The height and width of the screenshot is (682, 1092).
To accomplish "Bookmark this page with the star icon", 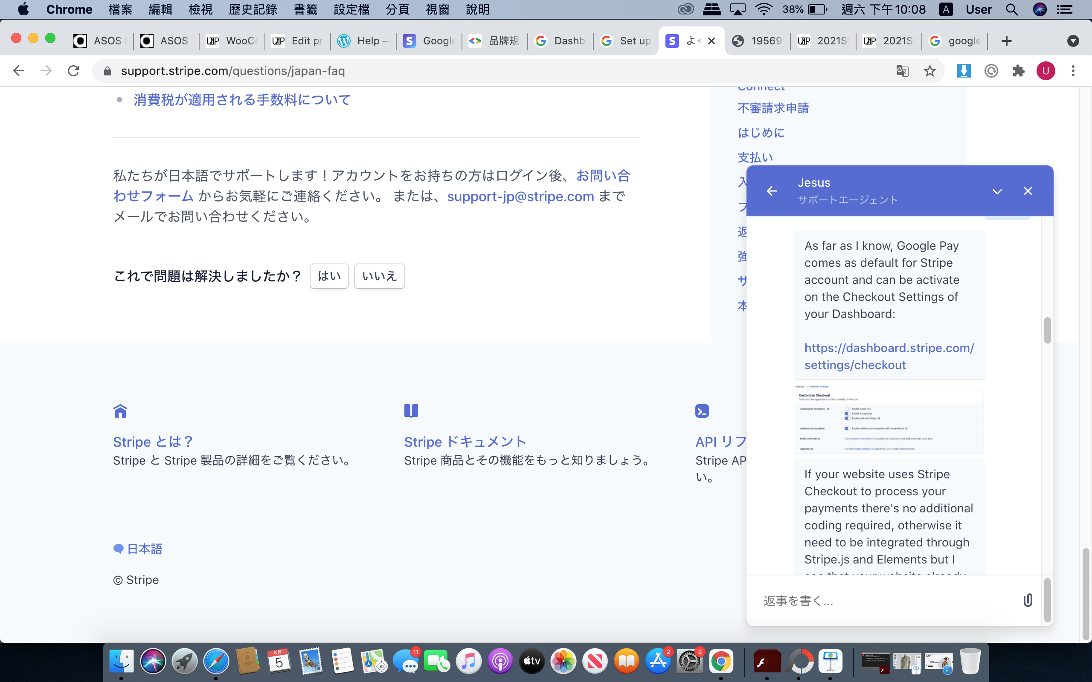I will 929,71.
